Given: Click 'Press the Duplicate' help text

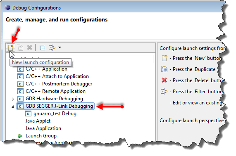Looking at the screenshot, I should [193, 69].
